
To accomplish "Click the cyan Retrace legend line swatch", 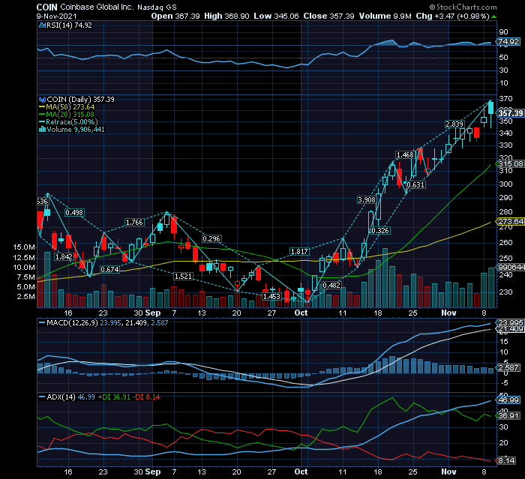I will (42, 122).
